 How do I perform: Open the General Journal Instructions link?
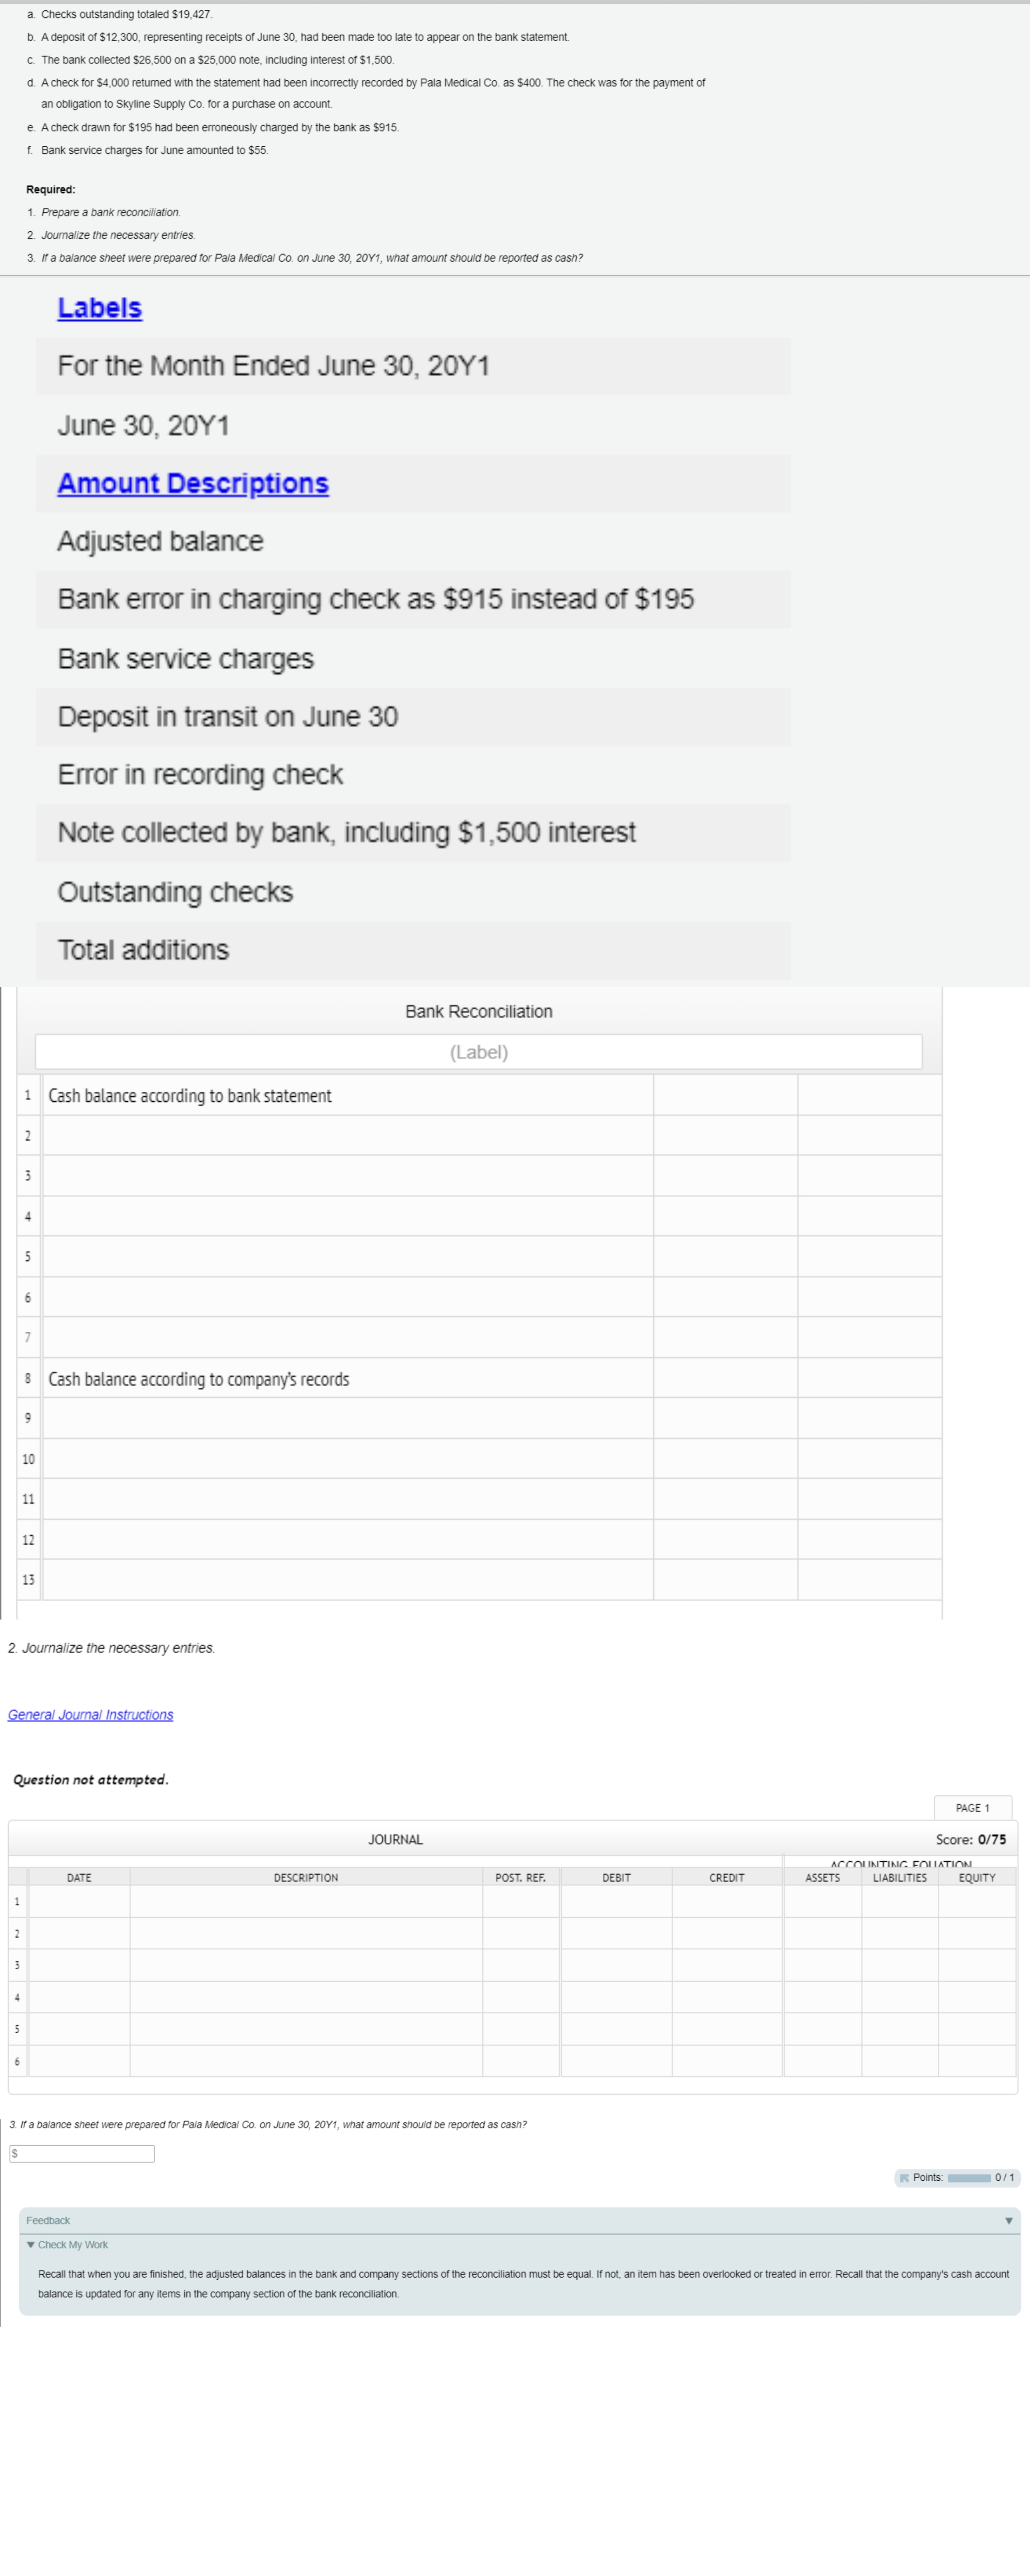click(89, 1714)
